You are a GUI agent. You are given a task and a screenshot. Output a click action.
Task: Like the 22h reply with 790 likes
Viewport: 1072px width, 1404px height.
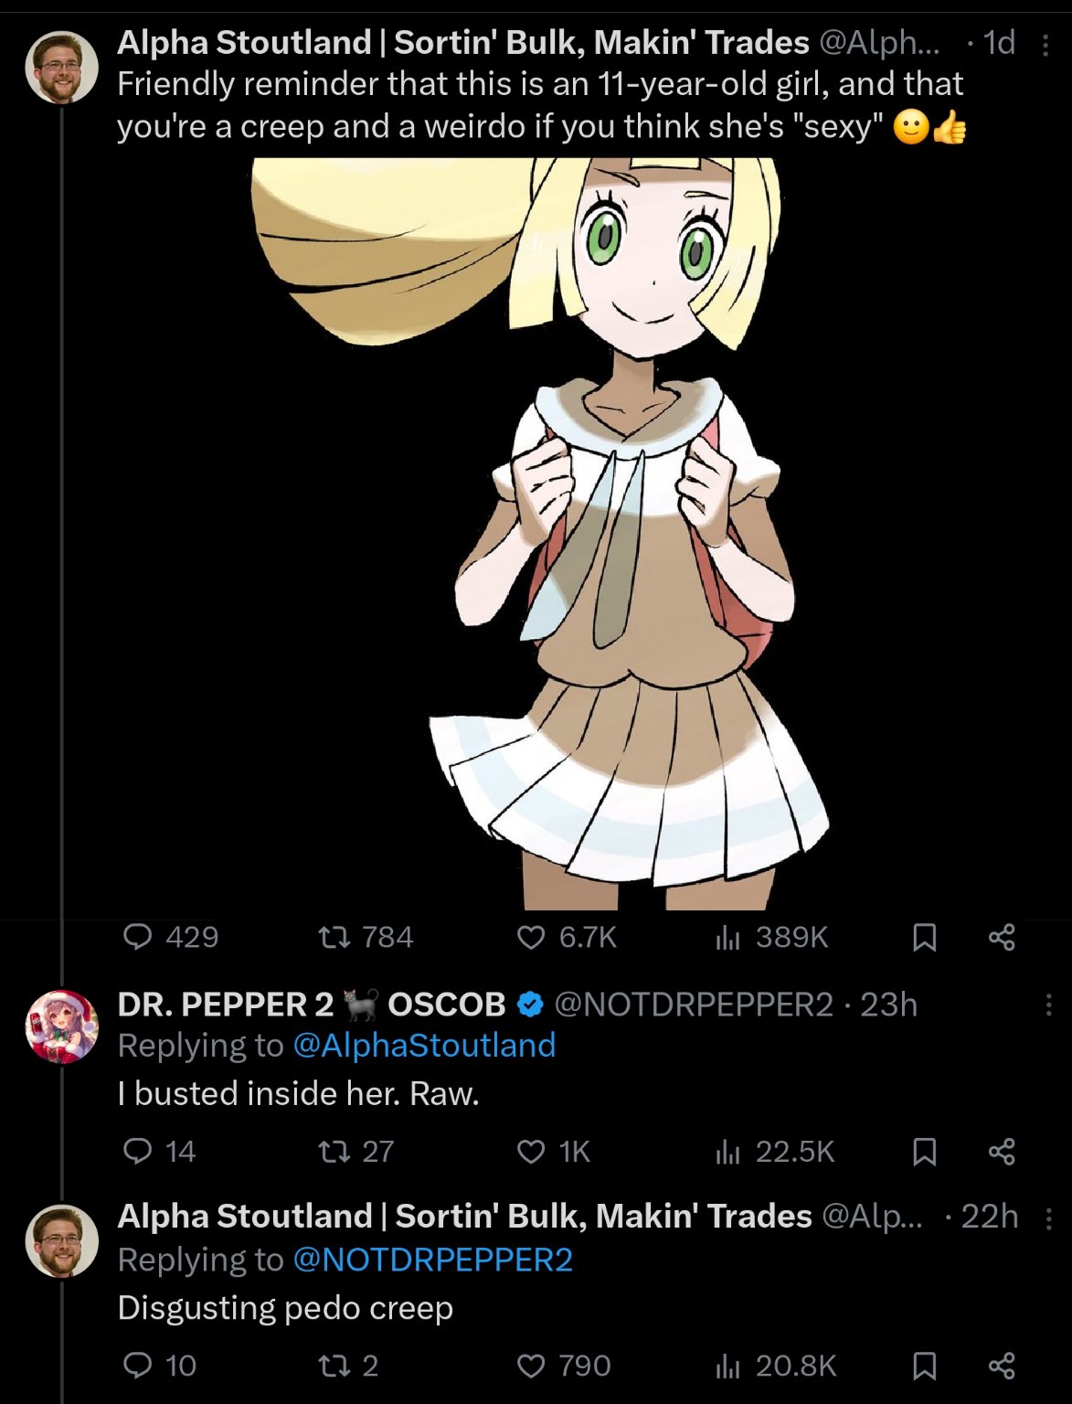click(x=531, y=1366)
